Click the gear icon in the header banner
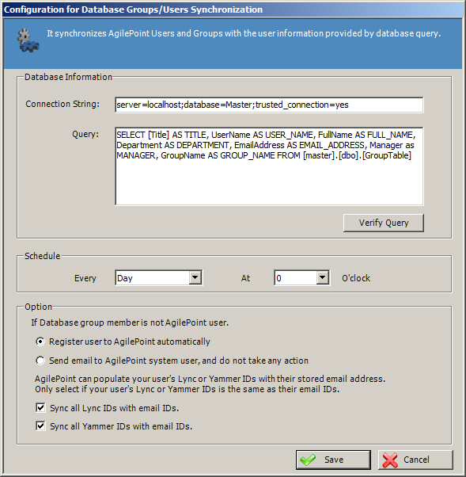 [28, 40]
